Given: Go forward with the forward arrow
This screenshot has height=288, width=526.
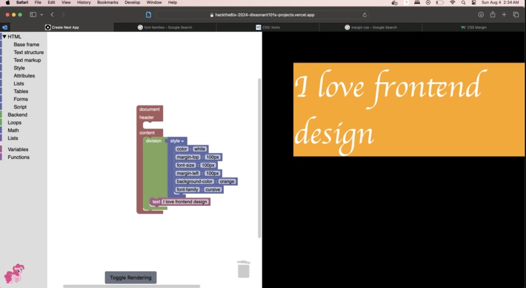Looking at the screenshot, I should (x=63, y=14).
